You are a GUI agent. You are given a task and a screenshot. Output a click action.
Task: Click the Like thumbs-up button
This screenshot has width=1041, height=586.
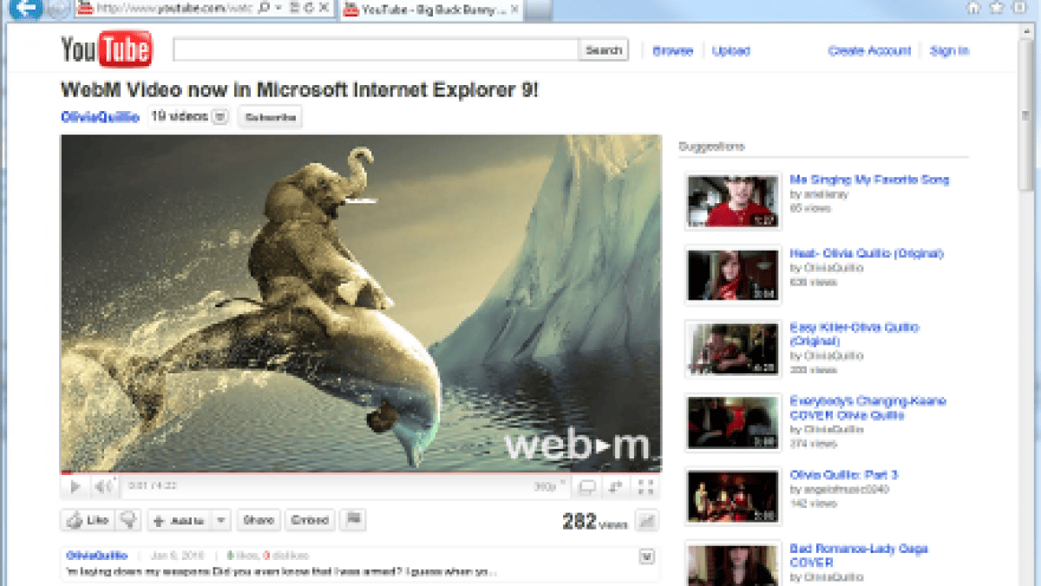point(88,520)
